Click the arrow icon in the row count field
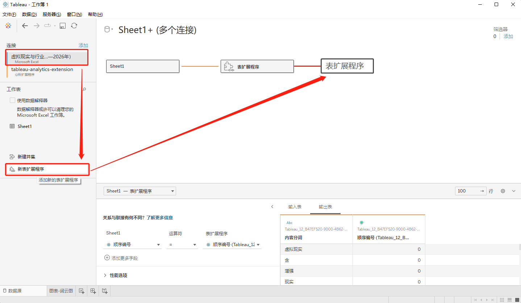 (x=482, y=191)
